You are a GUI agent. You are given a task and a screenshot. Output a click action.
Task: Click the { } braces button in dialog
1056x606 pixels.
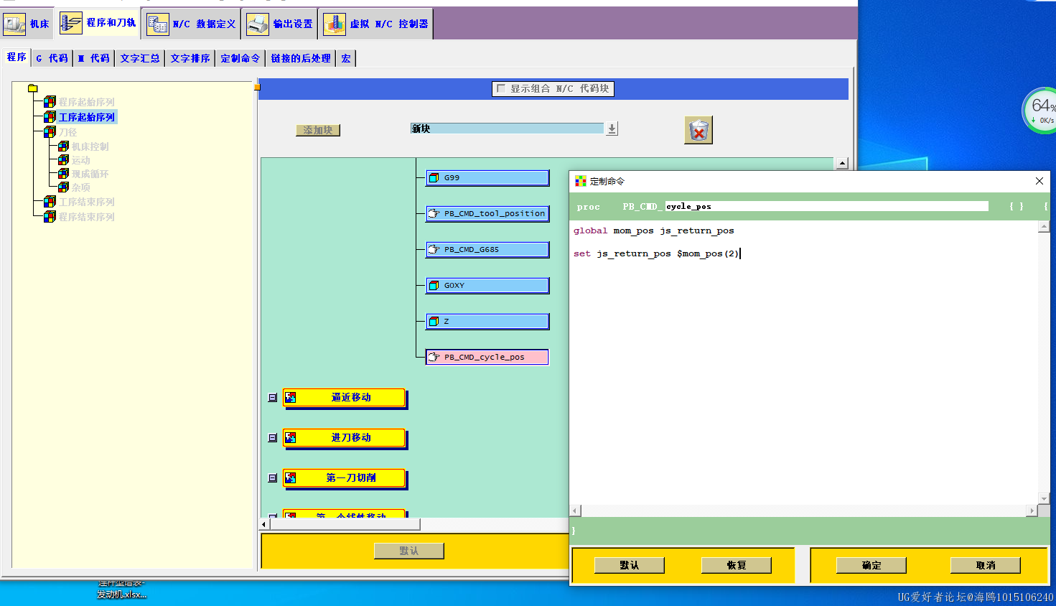pyautogui.click(x=1017, y=207)
